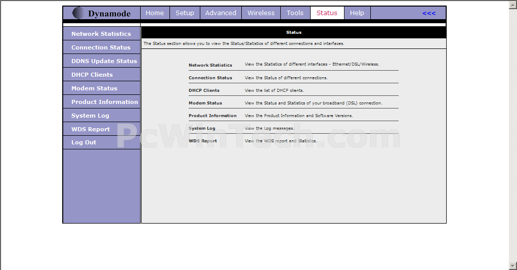Click System Log in the content table
Viewport: 517px width, 270px height.
tap(202, 128)
